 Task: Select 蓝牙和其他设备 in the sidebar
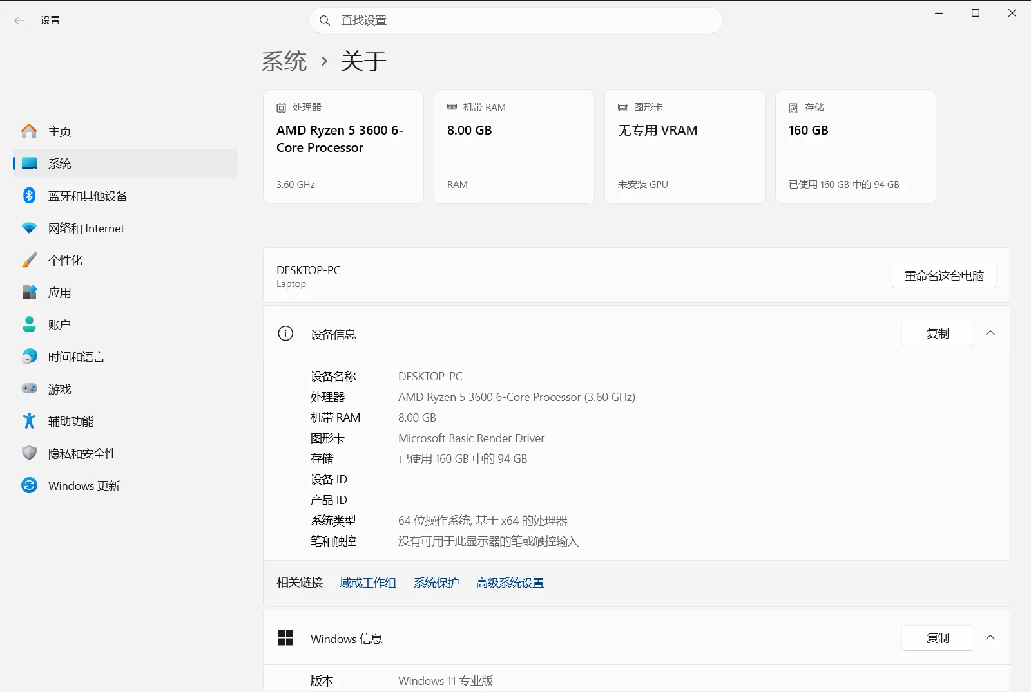[x=125, y=196]
